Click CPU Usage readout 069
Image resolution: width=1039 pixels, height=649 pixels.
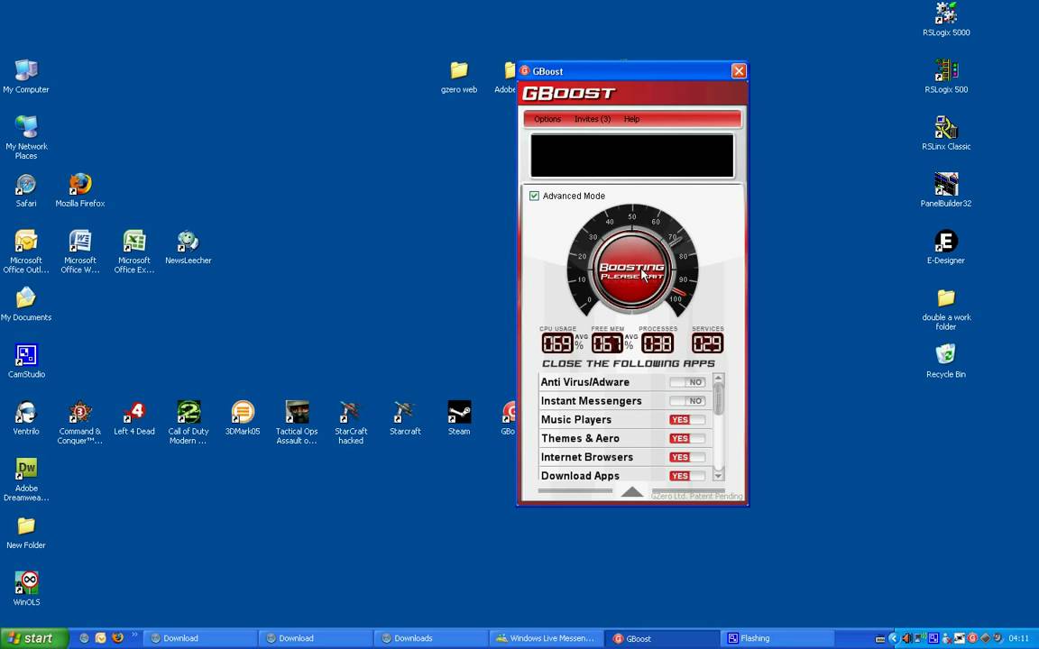[x=557, y=343]
